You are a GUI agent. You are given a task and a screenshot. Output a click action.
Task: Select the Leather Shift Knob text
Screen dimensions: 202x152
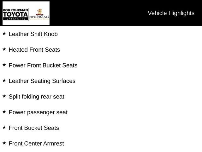click(x=33, y=34)
